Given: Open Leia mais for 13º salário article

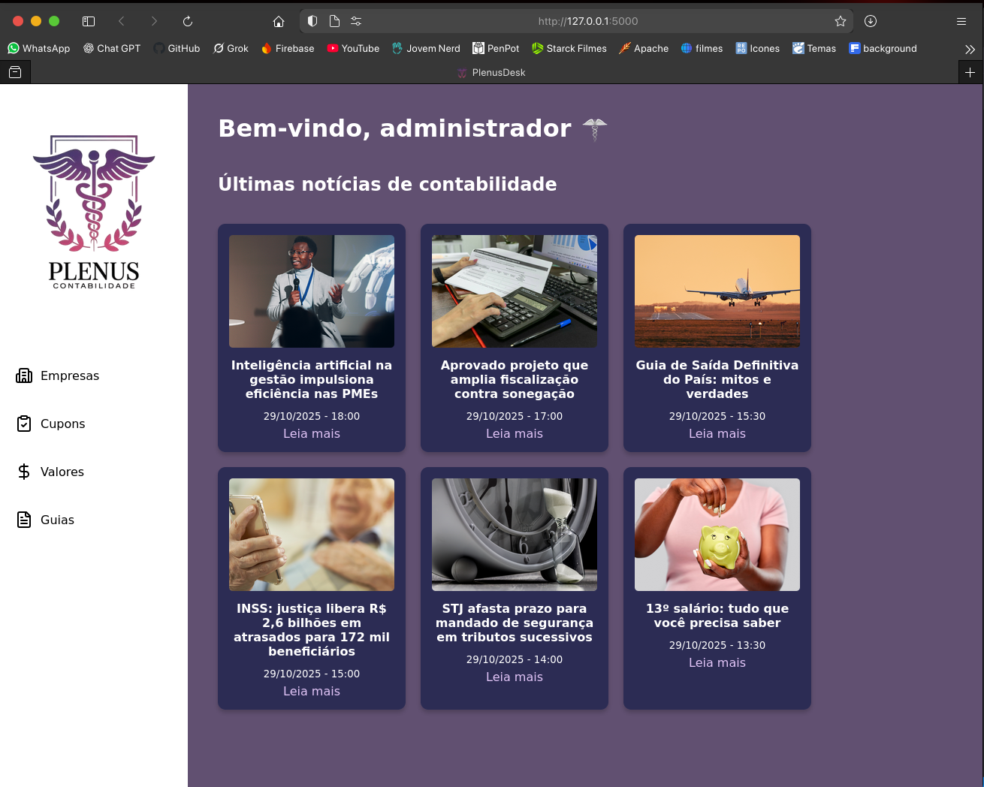Looking at the screenshot, I should point(717,662).
